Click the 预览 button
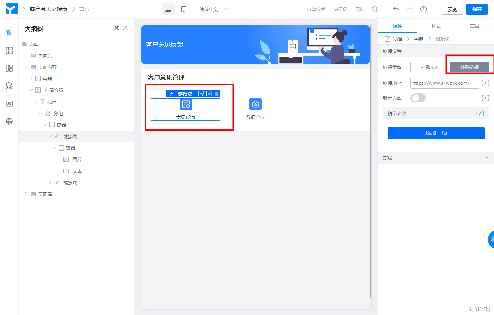The width and height of the screenshot is (494, 315). (x=452, y=9)
